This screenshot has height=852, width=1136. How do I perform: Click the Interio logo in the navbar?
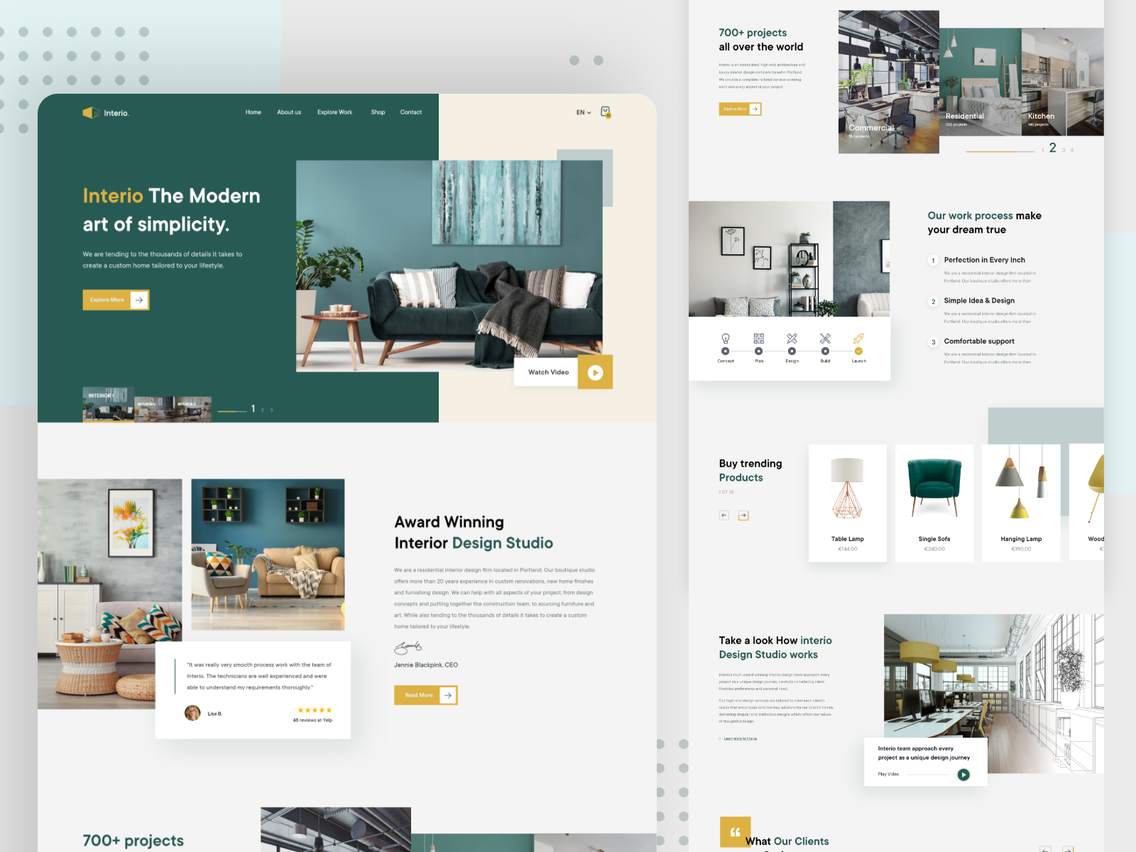[x=106, y=113]
